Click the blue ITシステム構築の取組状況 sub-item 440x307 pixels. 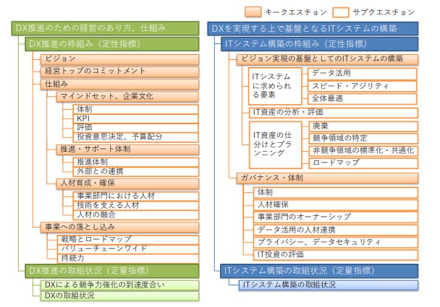pyautogui.click(x=328, y=284)
